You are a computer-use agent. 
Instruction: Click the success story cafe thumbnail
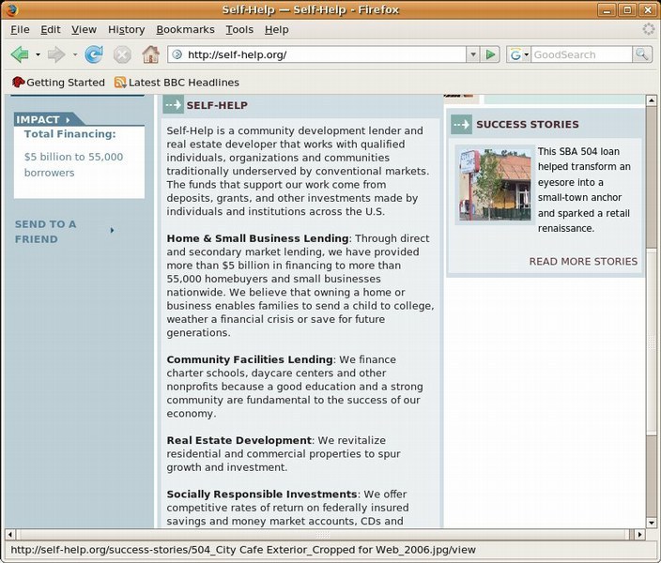[495, 184]
